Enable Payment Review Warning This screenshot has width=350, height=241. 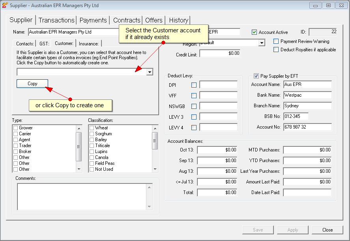pyautogui.click(x=276, y=41)
